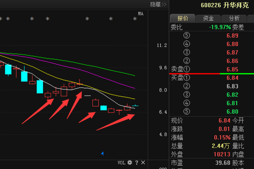The image size is (254, 169).
Task: Click the 隐藏>> hide panel link
Action: coord(158,4)
